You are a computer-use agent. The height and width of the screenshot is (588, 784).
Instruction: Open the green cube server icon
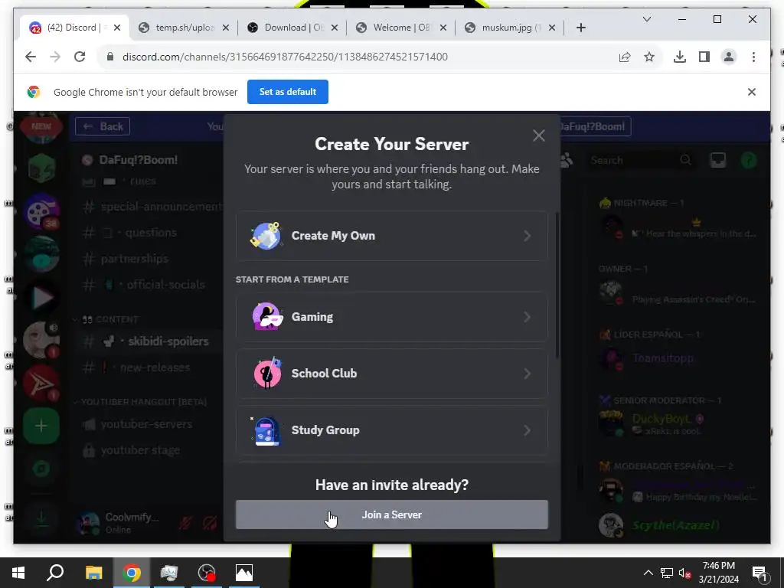41,168
